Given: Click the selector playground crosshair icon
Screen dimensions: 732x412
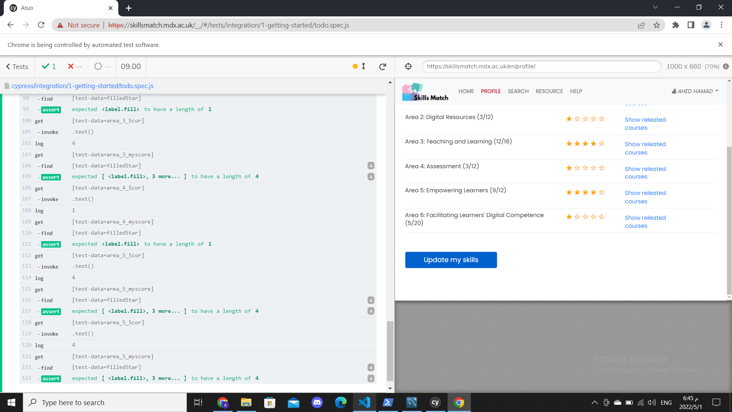Looking at the screenshot, I should click(x=408, y=66).
